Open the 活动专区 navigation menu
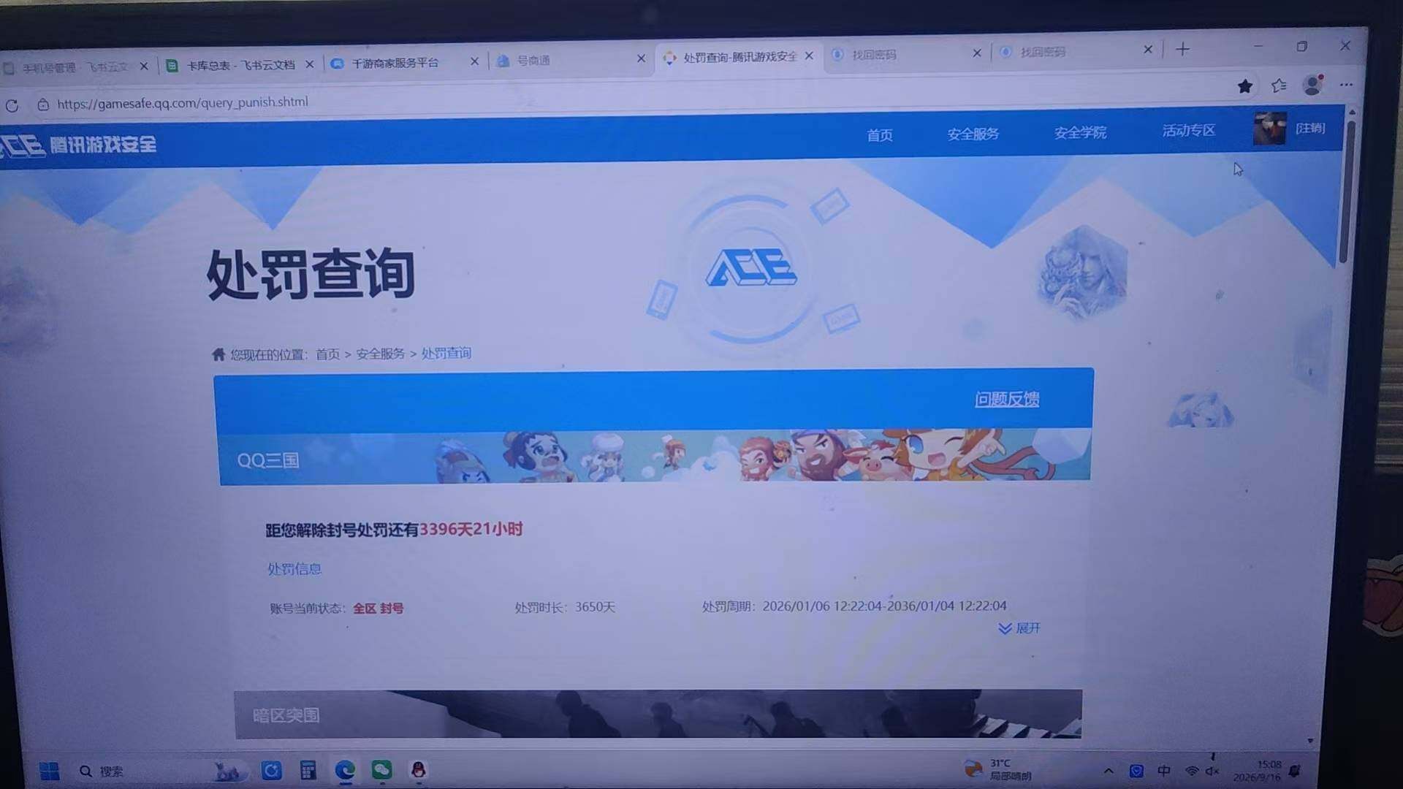 point(1189,130)
